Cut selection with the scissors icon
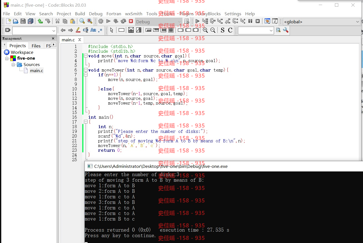Screen dimensions: 363x243 [x=58, y=21]
